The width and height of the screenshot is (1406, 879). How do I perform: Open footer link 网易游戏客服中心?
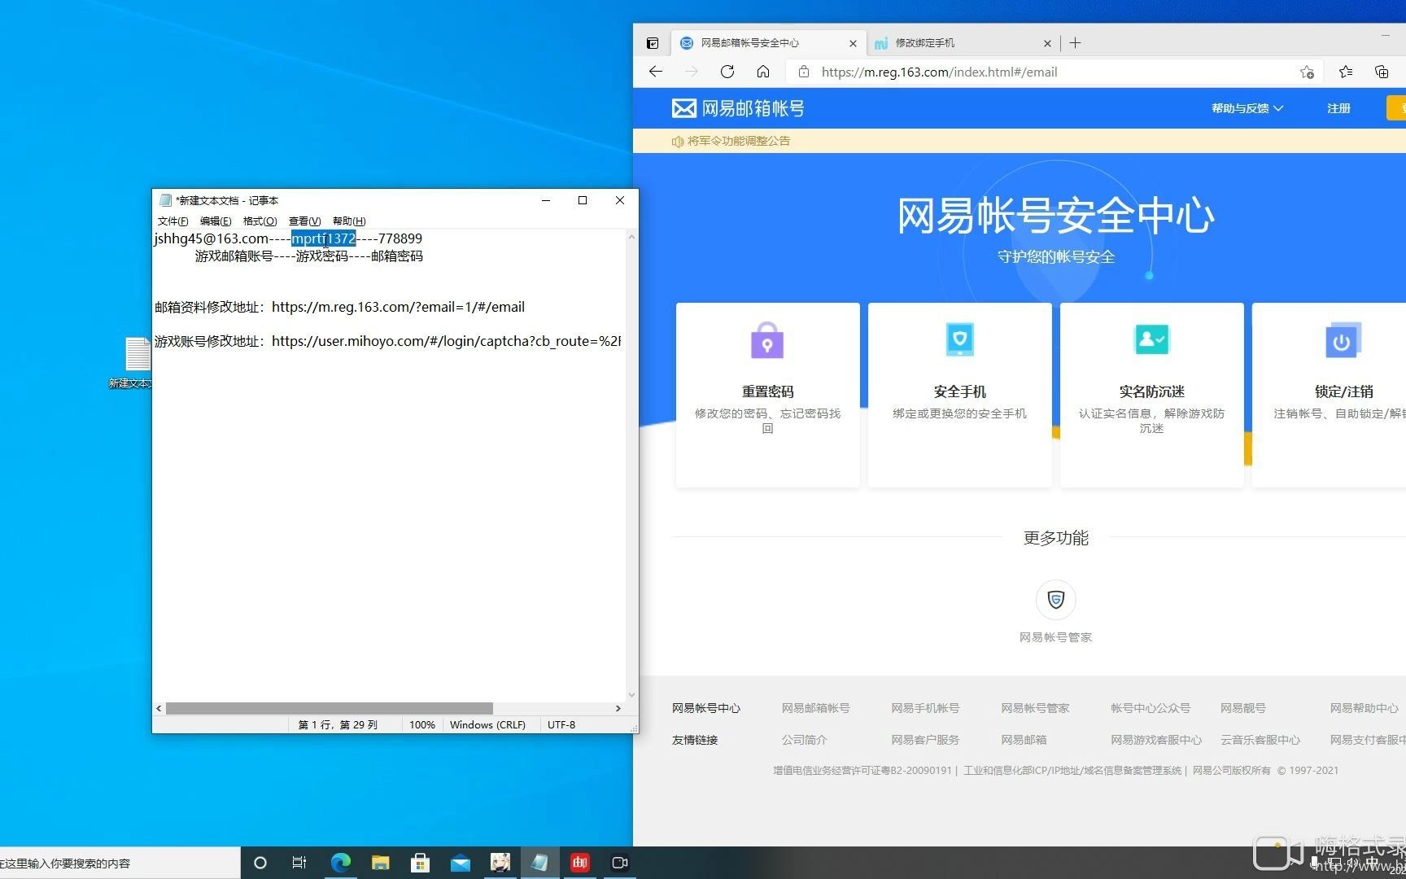pyautogui.click(x=1156, y=740)
